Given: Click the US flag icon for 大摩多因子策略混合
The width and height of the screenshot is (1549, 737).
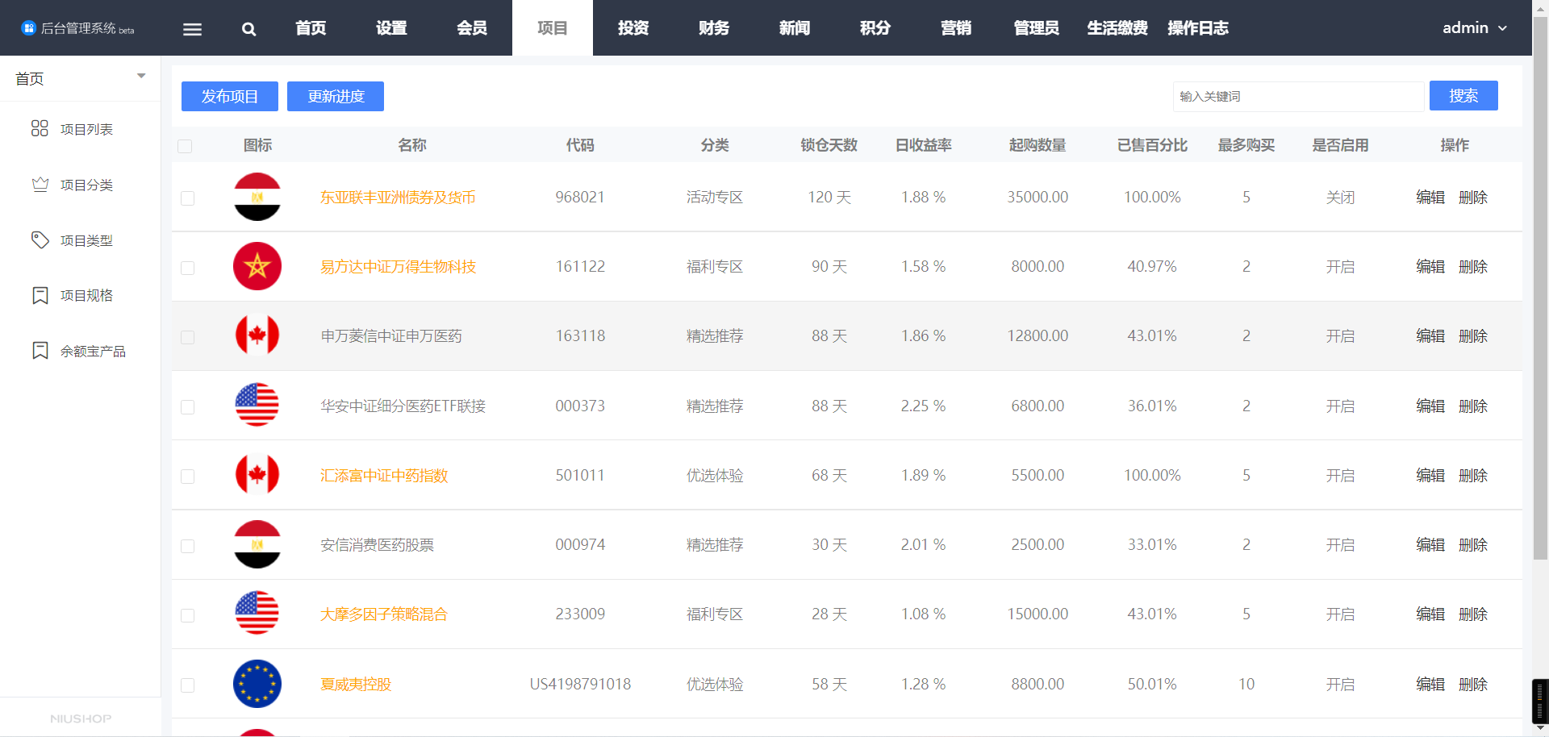Looking at the screenshot, I should [x=257, y=614].
